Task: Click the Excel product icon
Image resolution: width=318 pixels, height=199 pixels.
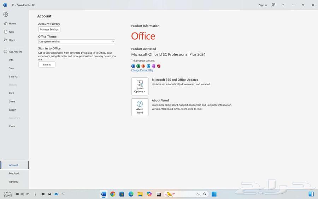Action: pos(138,66)
